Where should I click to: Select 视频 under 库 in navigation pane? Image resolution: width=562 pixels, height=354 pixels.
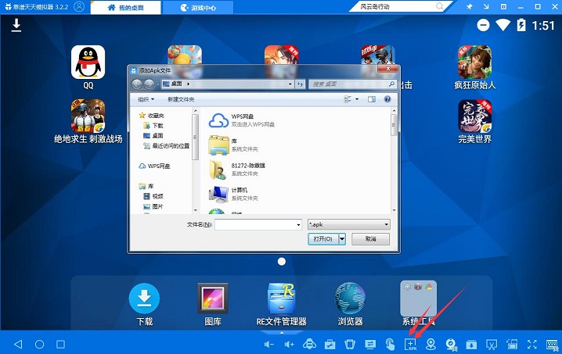point(153,196)
